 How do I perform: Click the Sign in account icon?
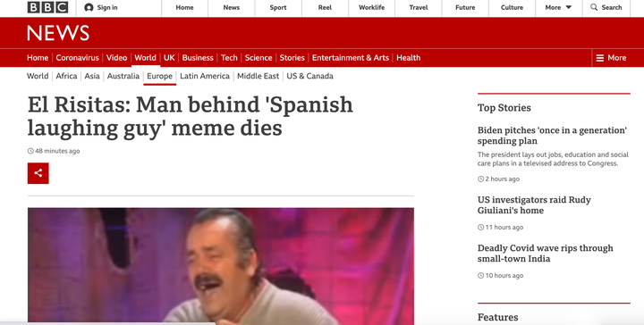[x=89, y=7]
